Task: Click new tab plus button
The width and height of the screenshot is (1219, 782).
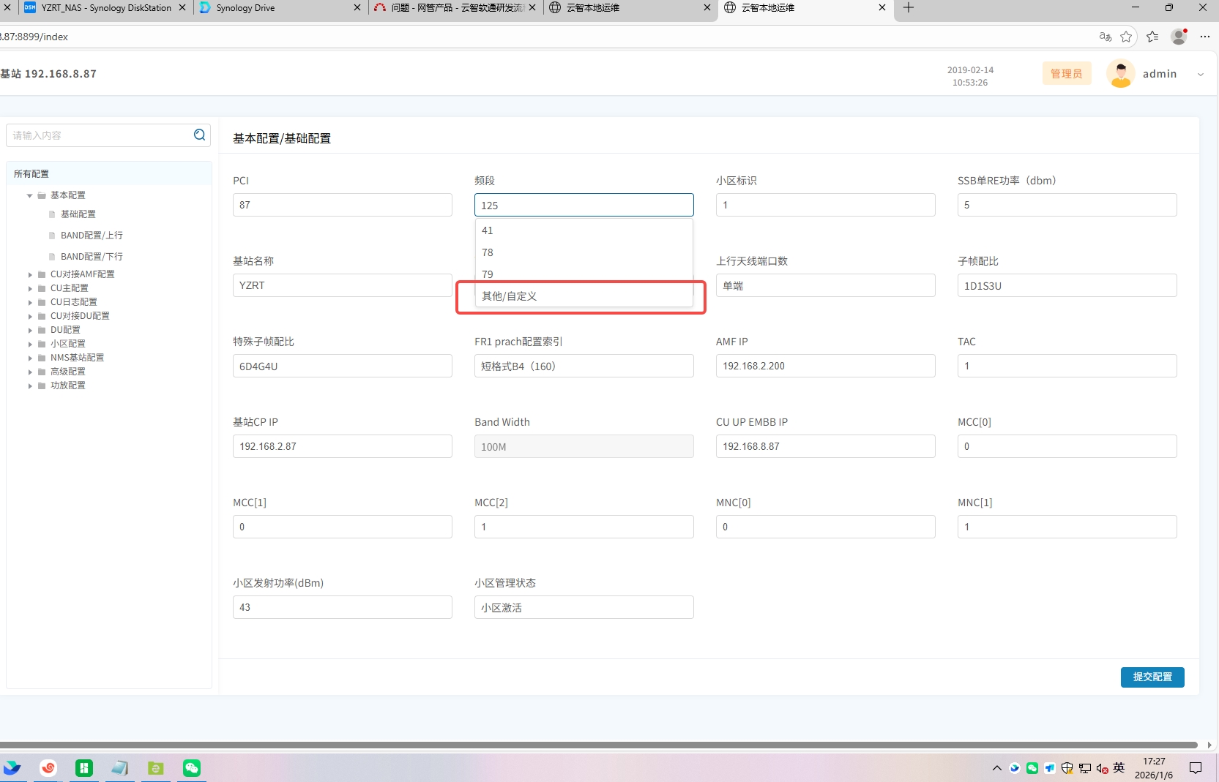Action: click(909, 8)
